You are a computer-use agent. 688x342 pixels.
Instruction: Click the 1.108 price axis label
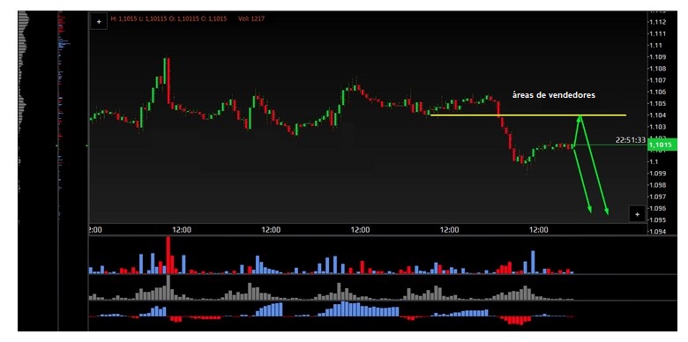point(658,69)
